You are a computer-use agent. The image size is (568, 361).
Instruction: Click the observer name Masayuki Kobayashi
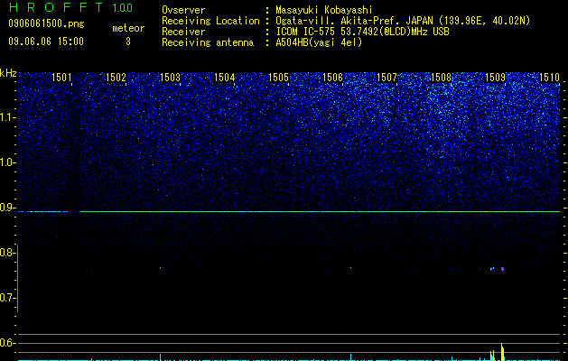(x=324, y=10)
